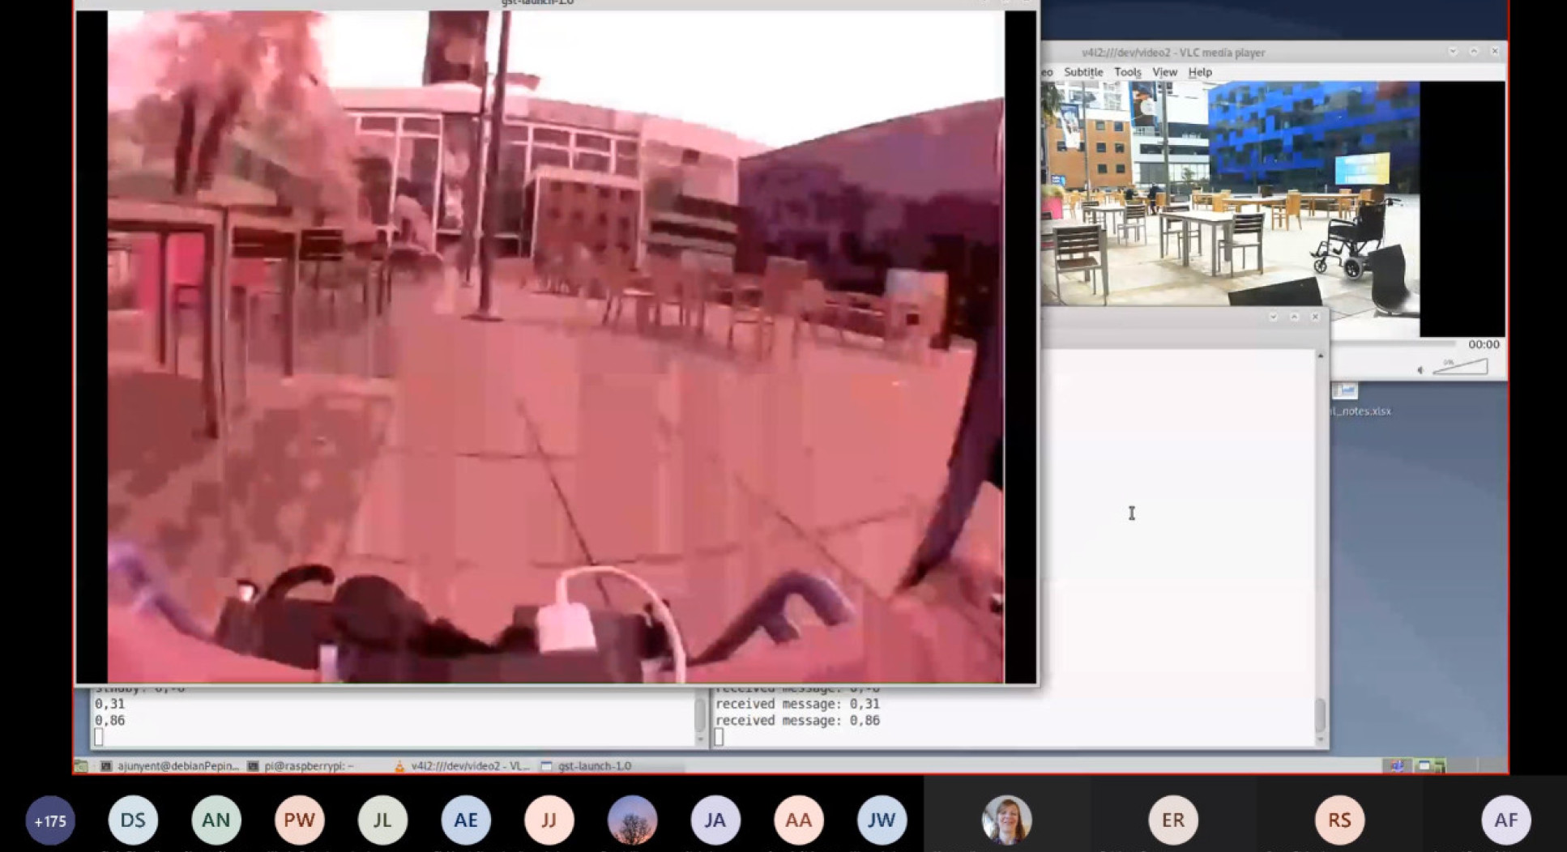
Task: Click scrollbar of the left terminal pane
Action: [x=700, y=715]
